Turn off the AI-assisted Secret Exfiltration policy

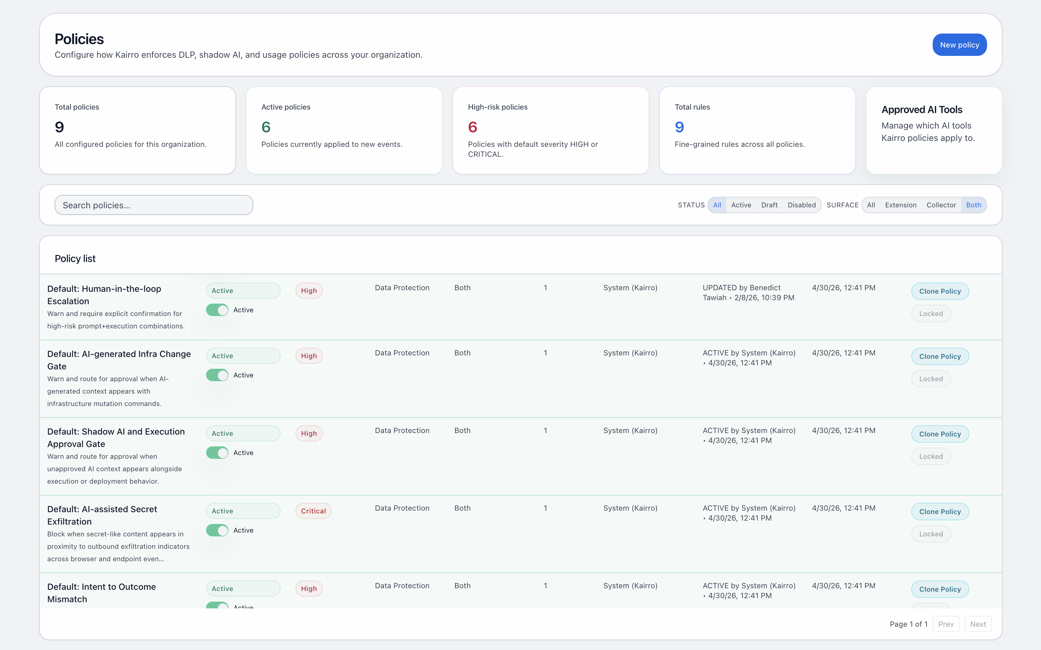point(217,530)
